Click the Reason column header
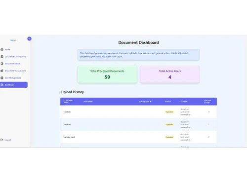This screenshot has width=247, height=185. pyautogui.click(x=184, y=102)
